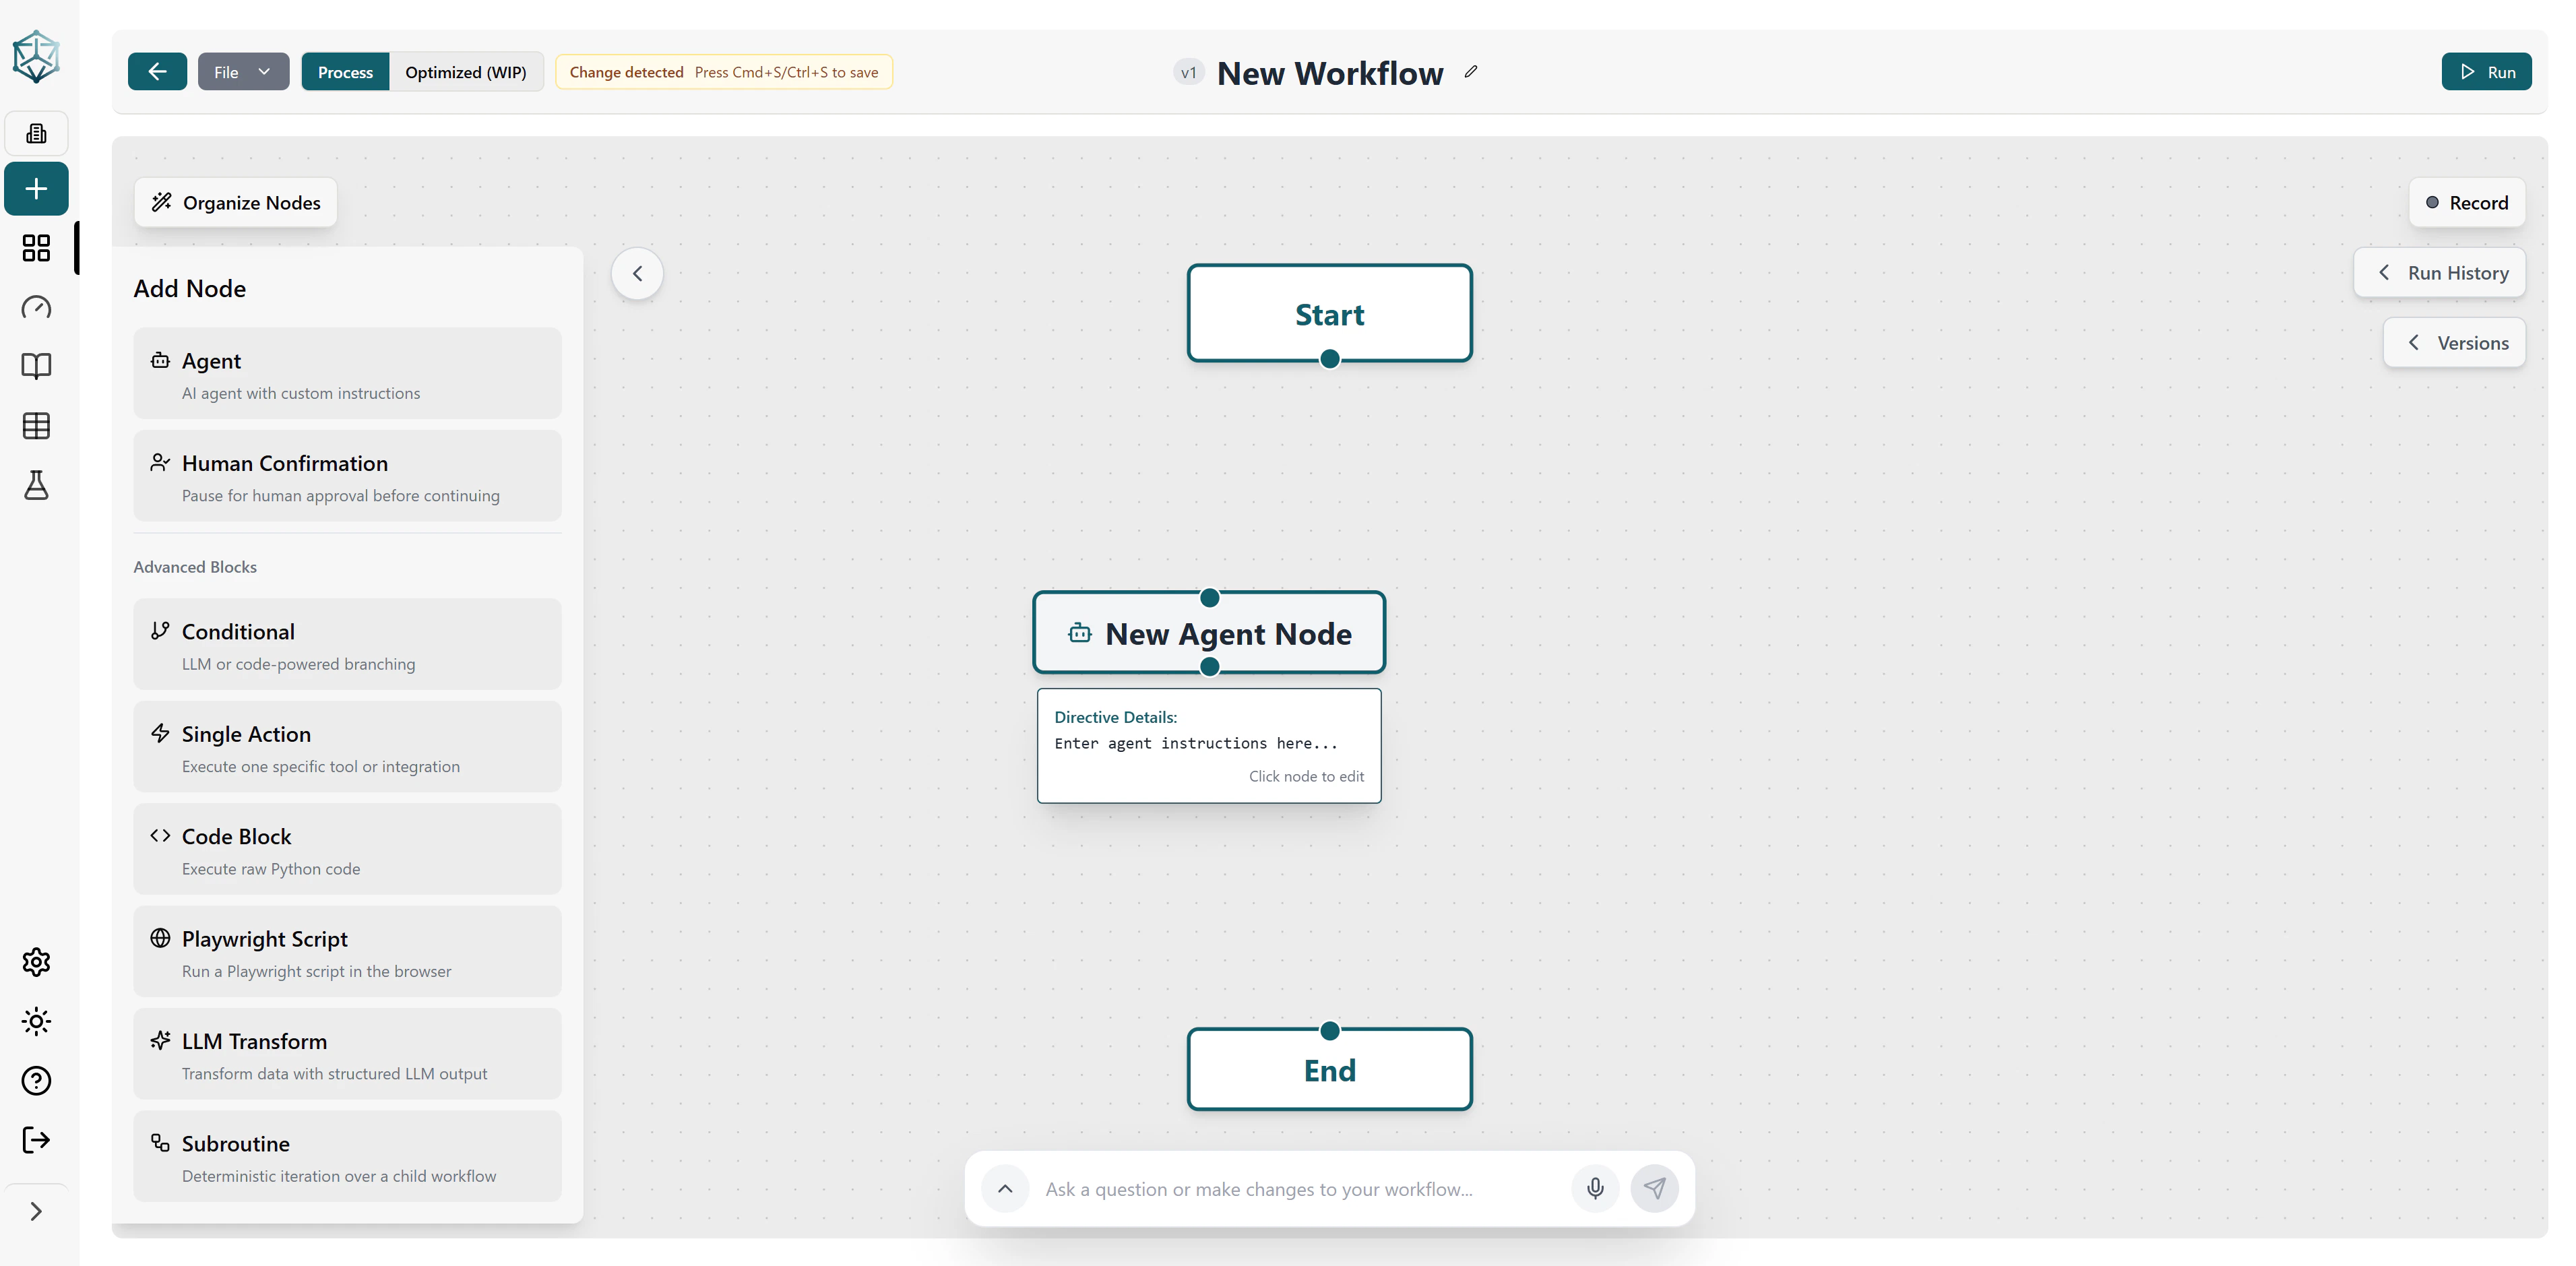The height and width of the screenshot is (1266, 2576).
Task: Enable workflow recording with the Record button
Action: point(2467,202)
